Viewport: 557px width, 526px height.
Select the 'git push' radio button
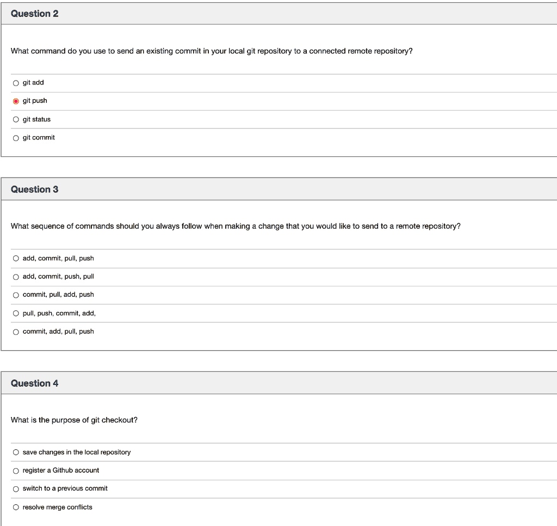point(16,101)
